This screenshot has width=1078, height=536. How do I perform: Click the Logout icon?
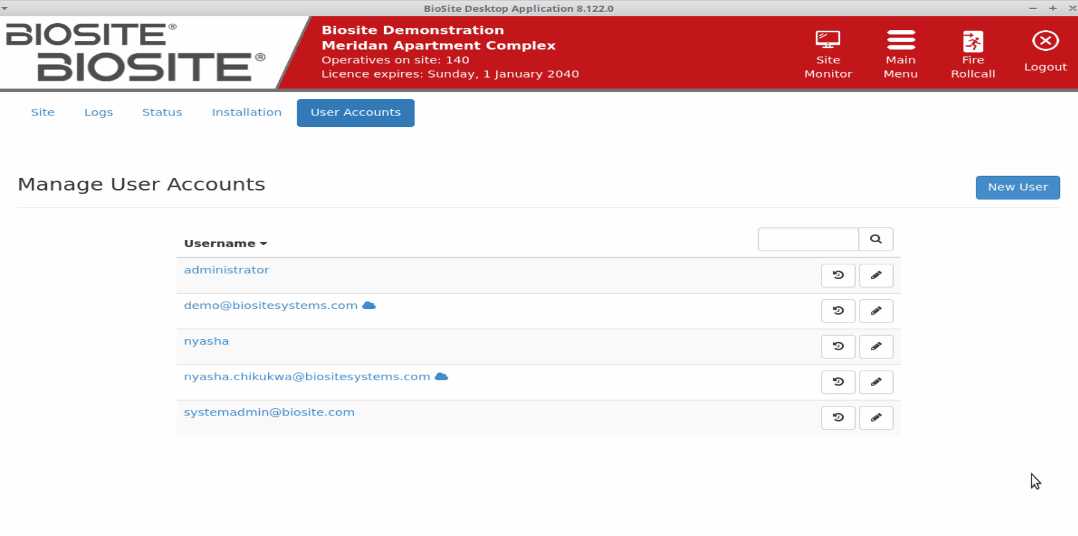pyautogui.click(x=1045, y=41)
